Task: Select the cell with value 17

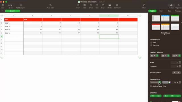Action: (x=71, y=33)
